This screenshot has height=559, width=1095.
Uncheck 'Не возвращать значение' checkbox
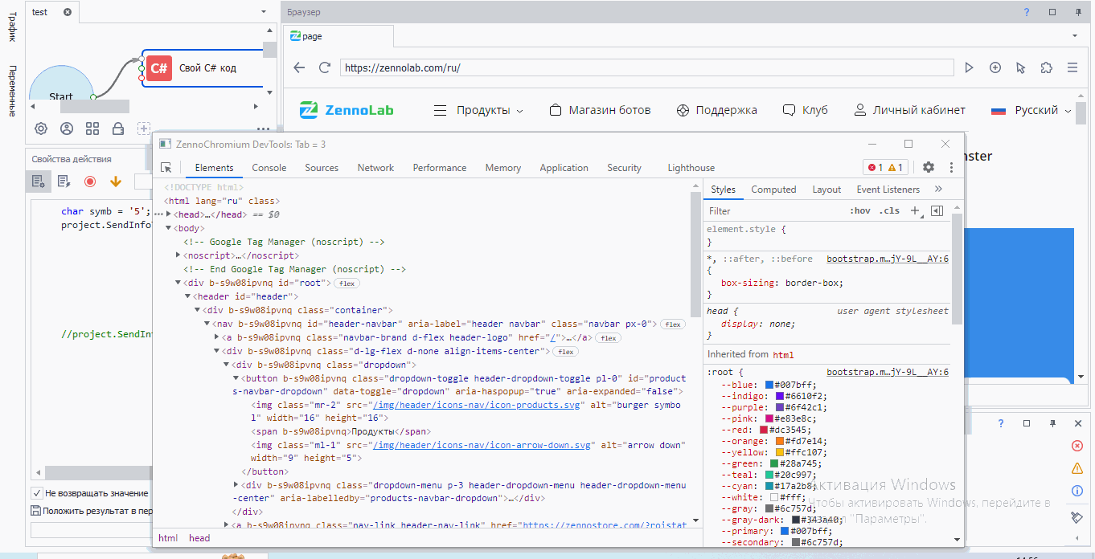coord(37,493)
